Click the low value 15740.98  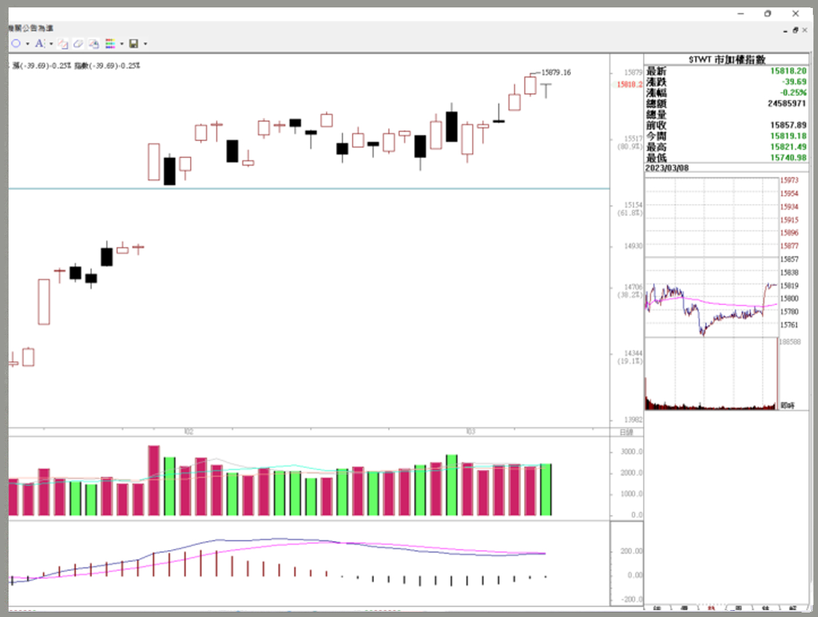[x=788, y=158]
